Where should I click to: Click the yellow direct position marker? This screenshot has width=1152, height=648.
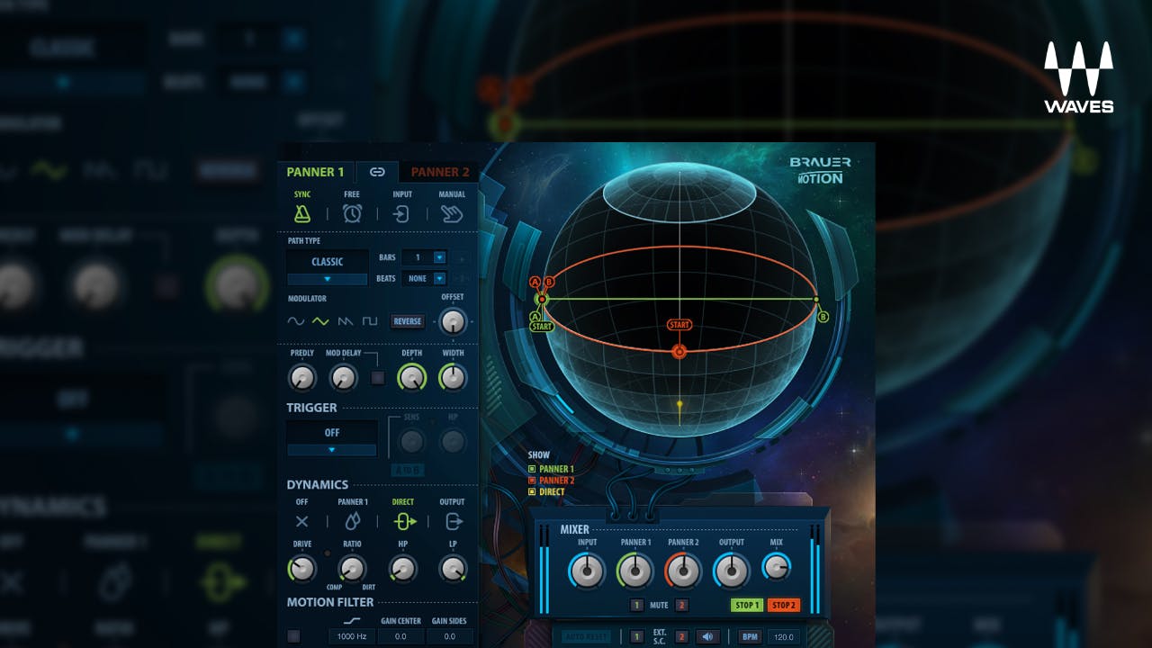pos(679,404)
